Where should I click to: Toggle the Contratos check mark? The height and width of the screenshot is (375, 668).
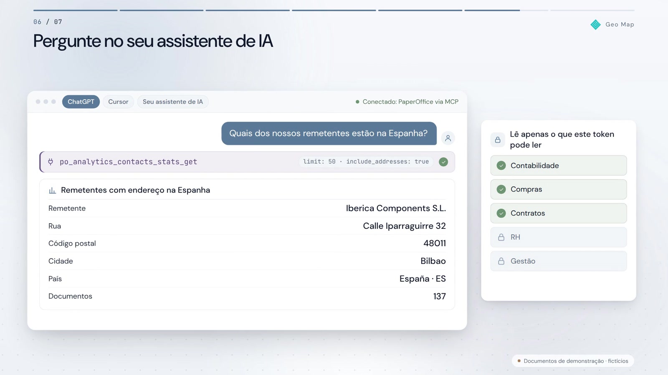[501, 213]
